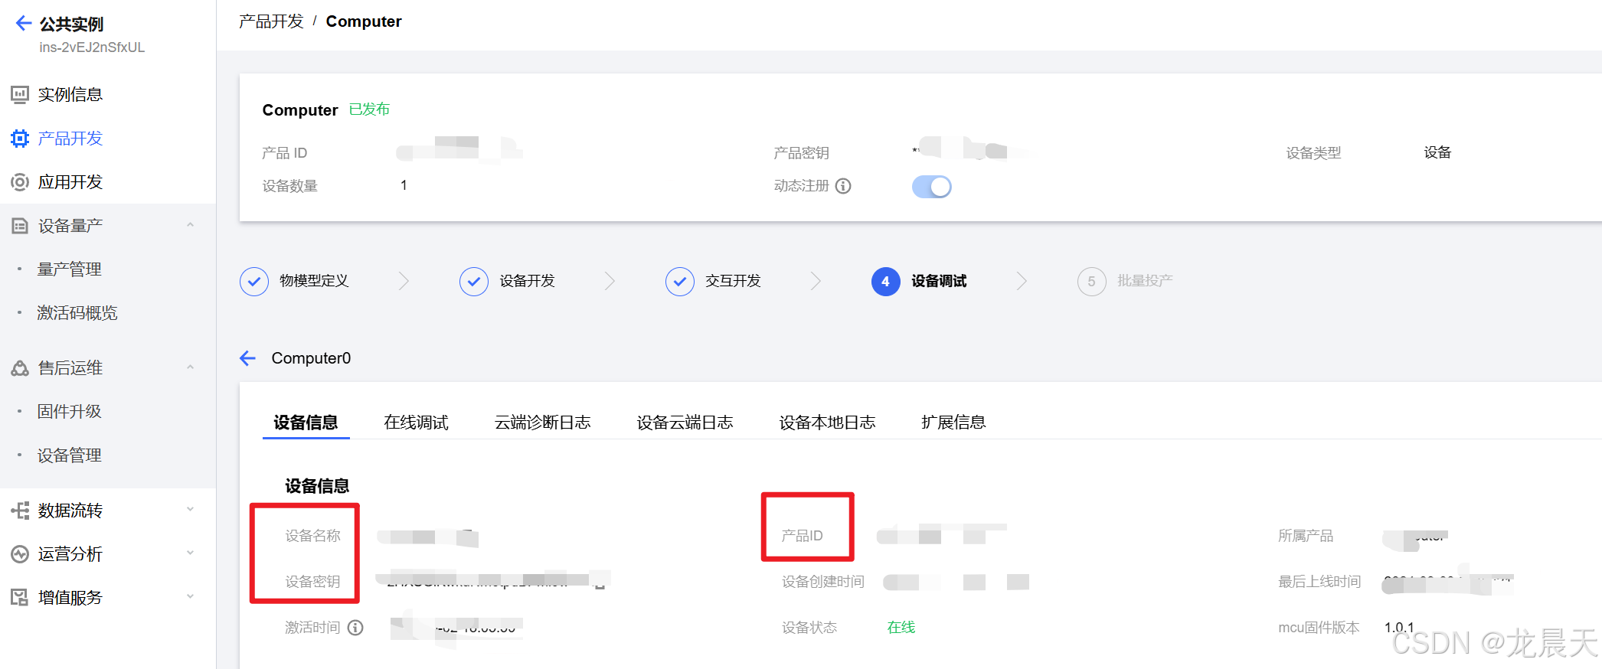Click step 4 circle for 设备调试

886,282
